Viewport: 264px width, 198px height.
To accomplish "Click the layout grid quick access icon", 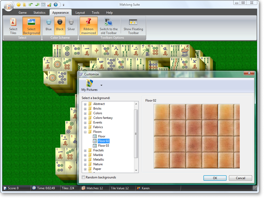I will point(43,5).
